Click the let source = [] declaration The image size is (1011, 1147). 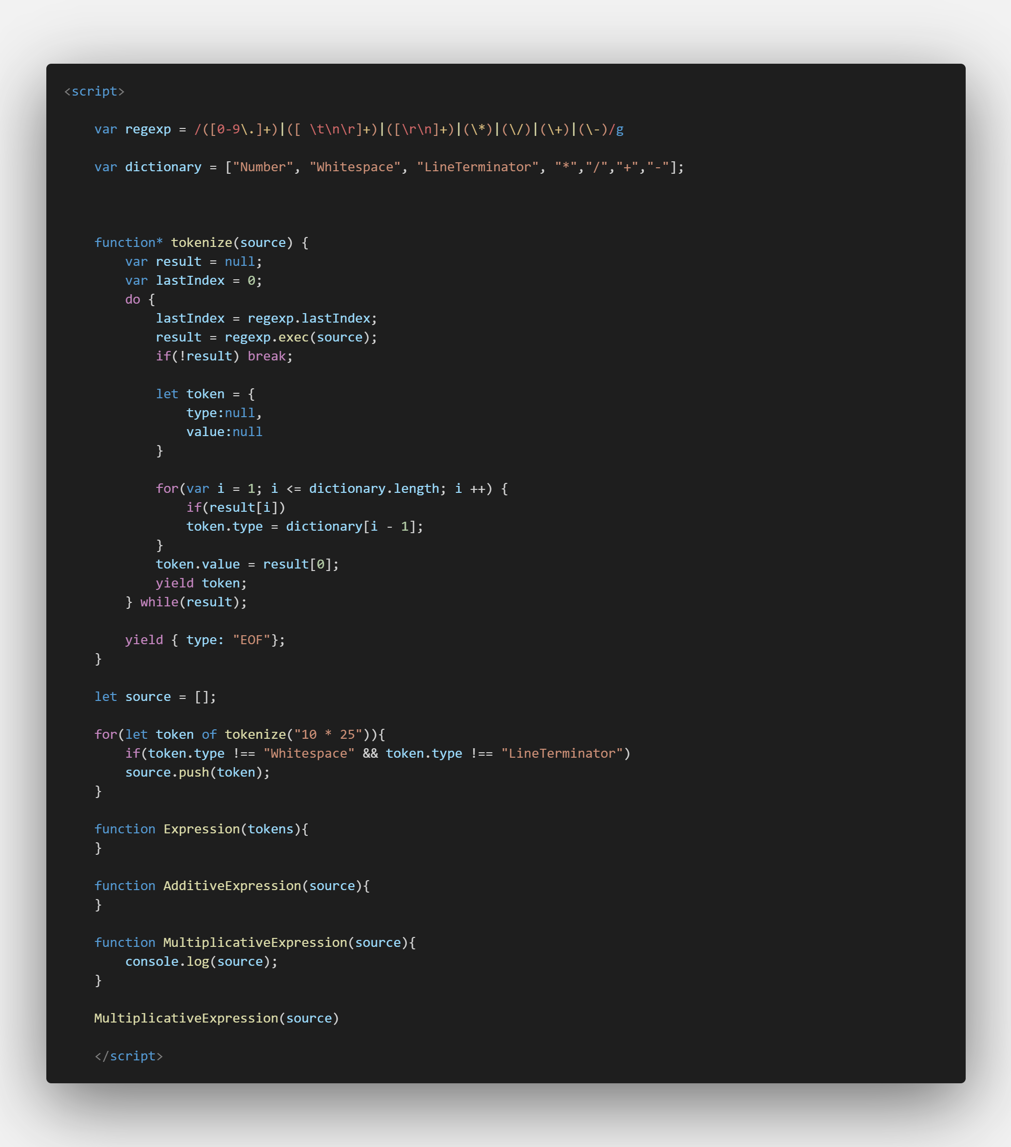point(155,697)
